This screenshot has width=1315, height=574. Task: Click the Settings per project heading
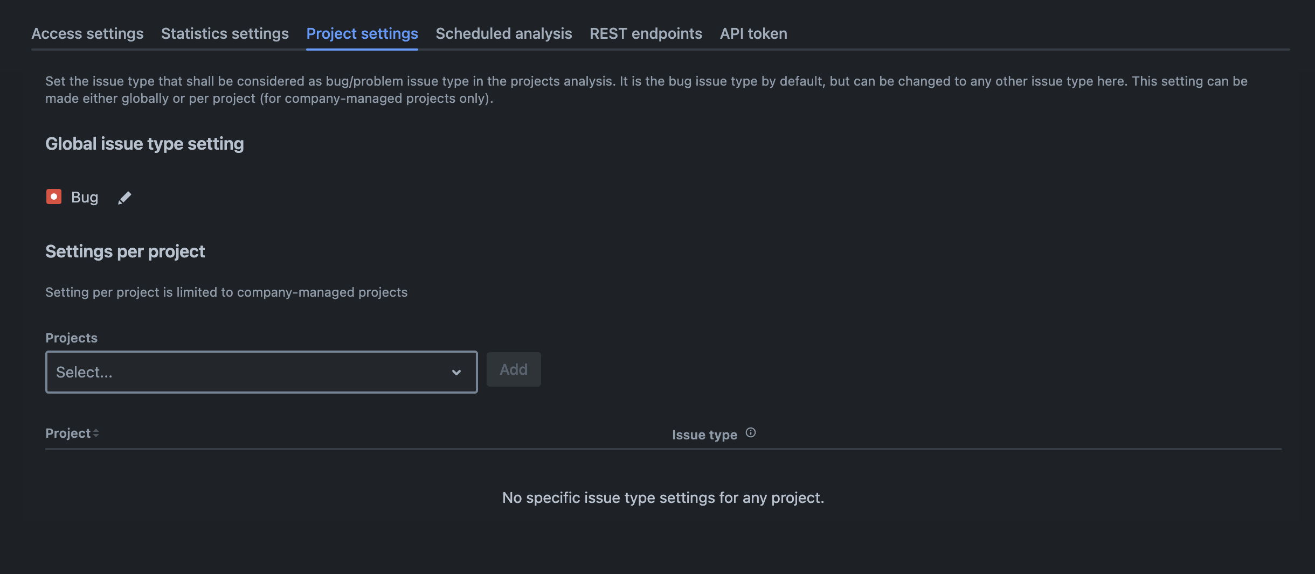pos(125,251)
